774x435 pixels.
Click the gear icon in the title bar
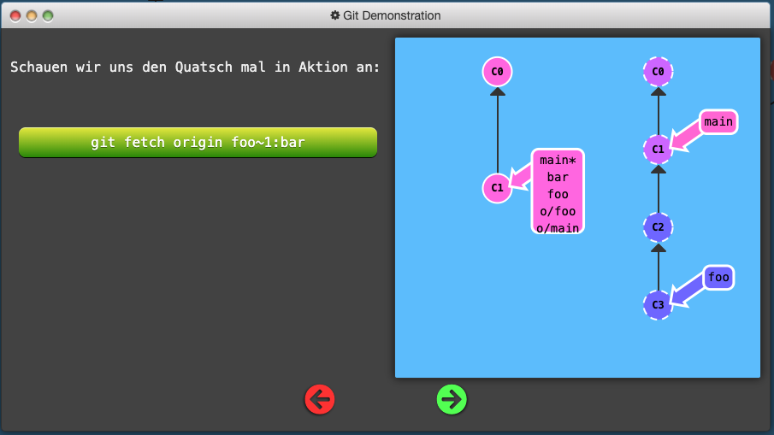point(334,15)
